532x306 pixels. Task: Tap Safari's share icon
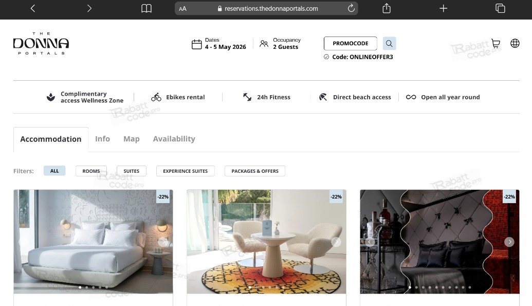(387, 8)
